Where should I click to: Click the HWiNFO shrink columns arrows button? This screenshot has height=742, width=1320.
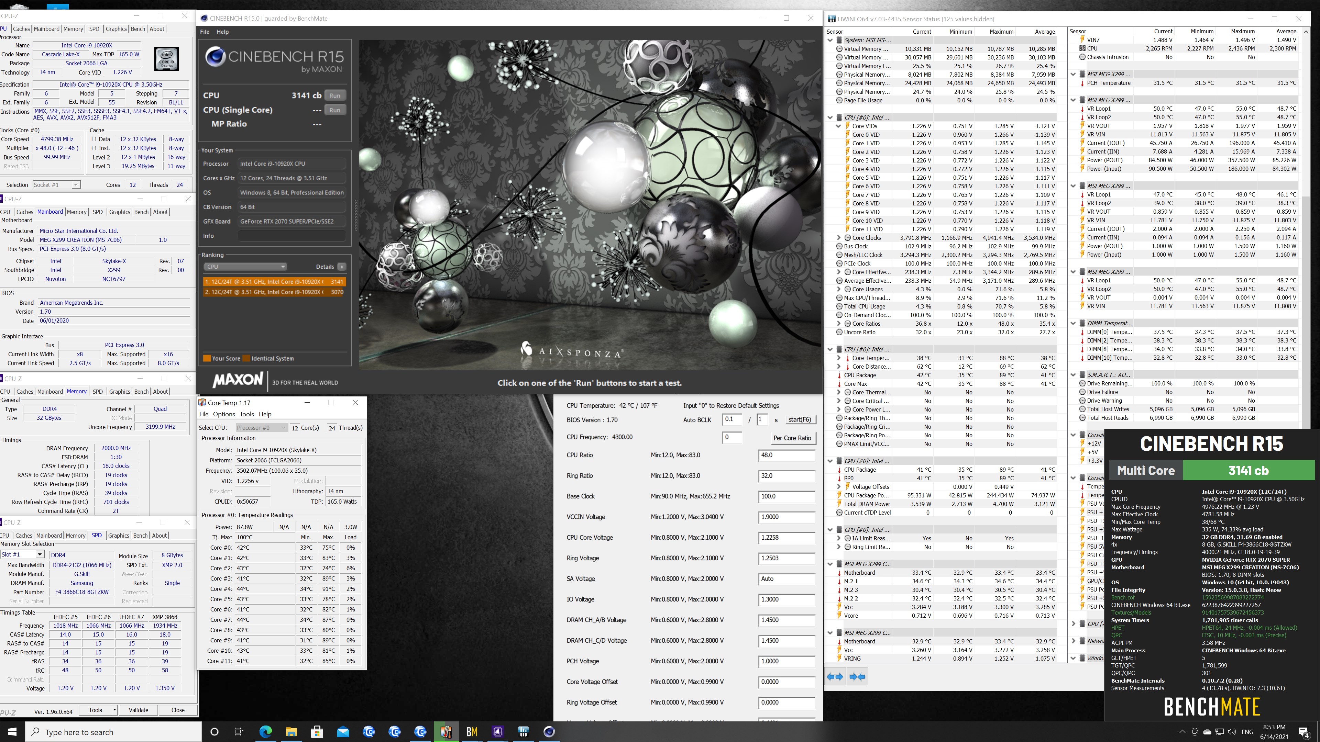tap(857, 677)
